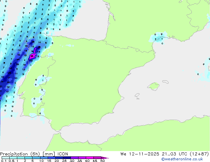Click the legend label "35" under the color bar
The width and height of the screenshot is (210, 162).
coord(79,161)
